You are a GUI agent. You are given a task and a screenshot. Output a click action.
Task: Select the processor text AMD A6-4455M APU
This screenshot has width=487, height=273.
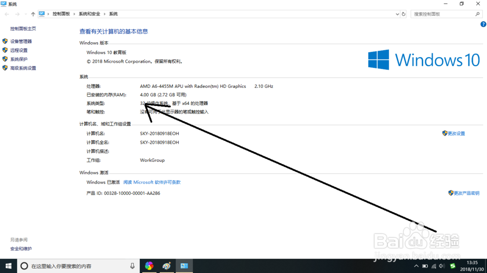point(193,86)
